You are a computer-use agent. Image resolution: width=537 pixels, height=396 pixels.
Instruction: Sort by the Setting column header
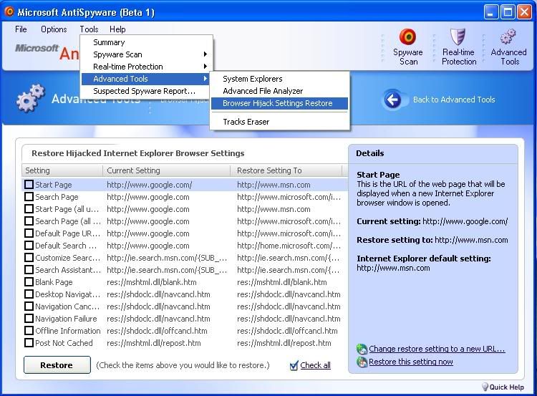coord(62,170)
